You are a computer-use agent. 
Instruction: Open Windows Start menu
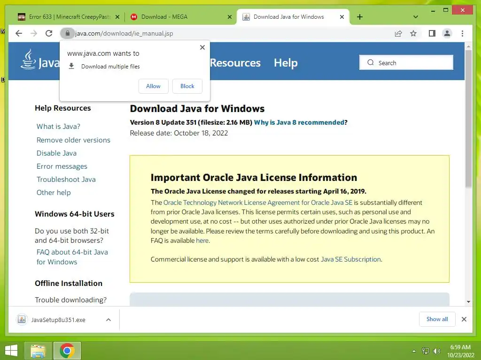(x=11, y=351)
